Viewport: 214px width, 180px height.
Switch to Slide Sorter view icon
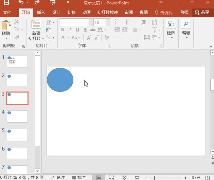[x=111, y=178]
